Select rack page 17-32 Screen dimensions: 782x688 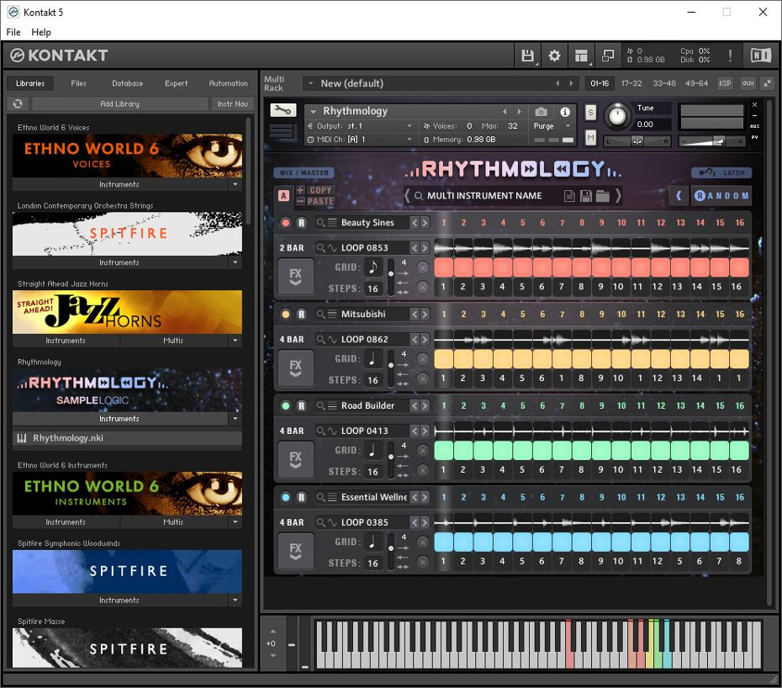[x=631, y=83]
